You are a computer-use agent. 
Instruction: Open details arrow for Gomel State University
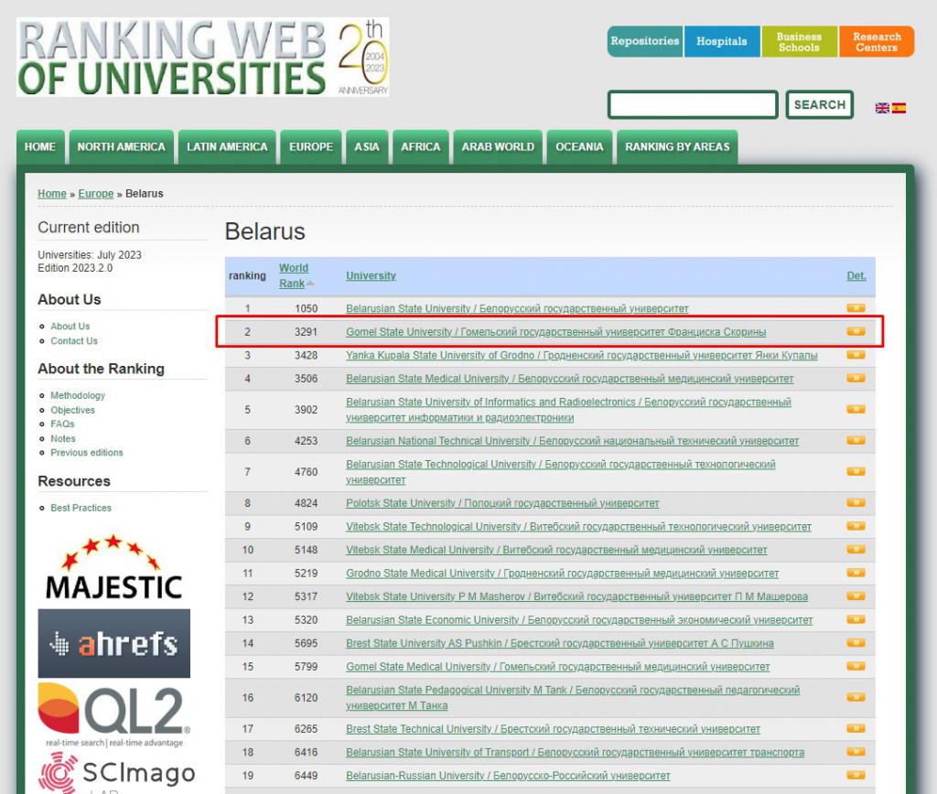[856, 332]
